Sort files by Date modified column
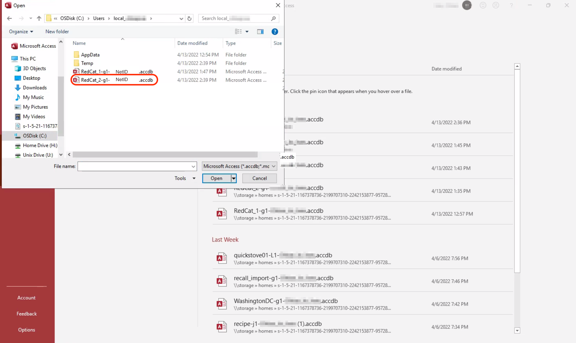576x343 pixels. tap(192, 43)
